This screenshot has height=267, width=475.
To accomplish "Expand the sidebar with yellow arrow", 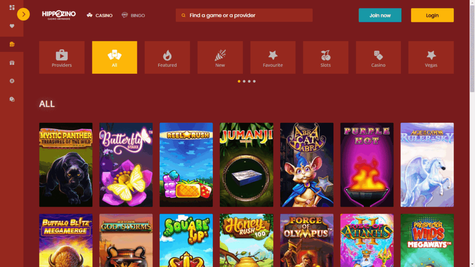I will click(23, 14).
